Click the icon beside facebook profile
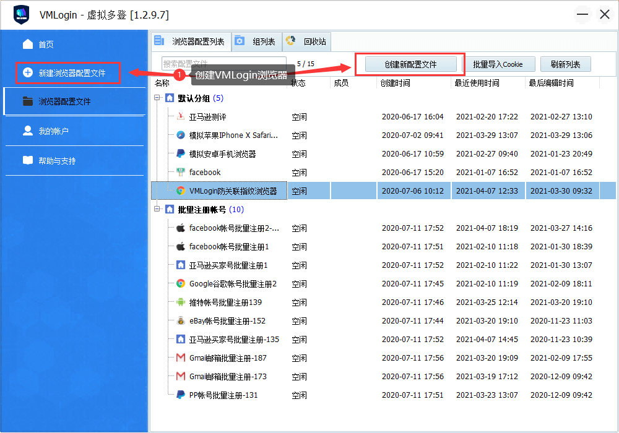The image size is (619, 433). 180,172
